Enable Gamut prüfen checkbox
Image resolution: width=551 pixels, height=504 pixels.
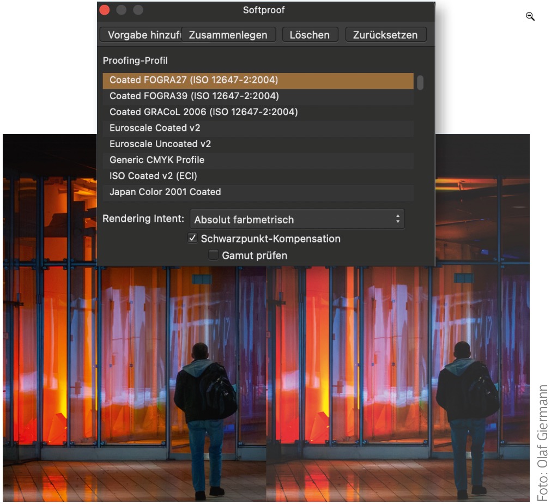point(213,254)
